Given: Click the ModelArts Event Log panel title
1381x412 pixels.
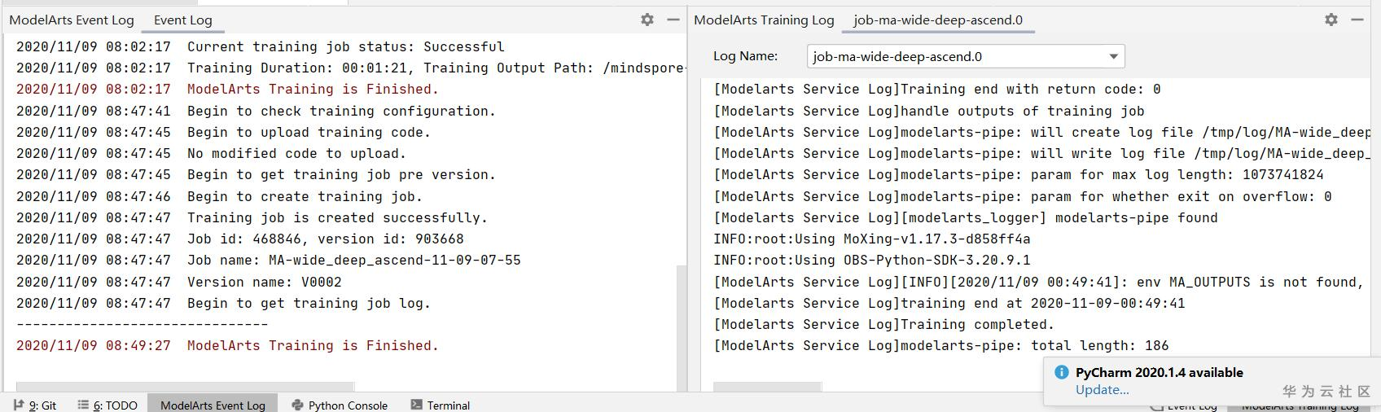Looking at the screenshot, I should pyautogui.click(x=72, y=20).
